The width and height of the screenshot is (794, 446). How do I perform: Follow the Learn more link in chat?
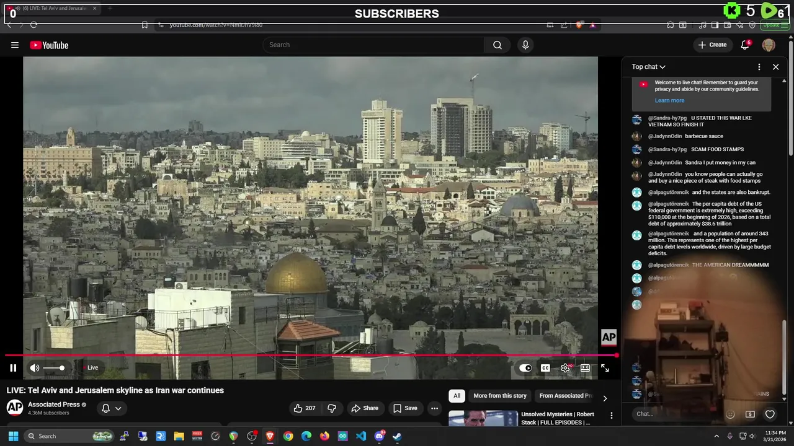(x=669, y=100)
